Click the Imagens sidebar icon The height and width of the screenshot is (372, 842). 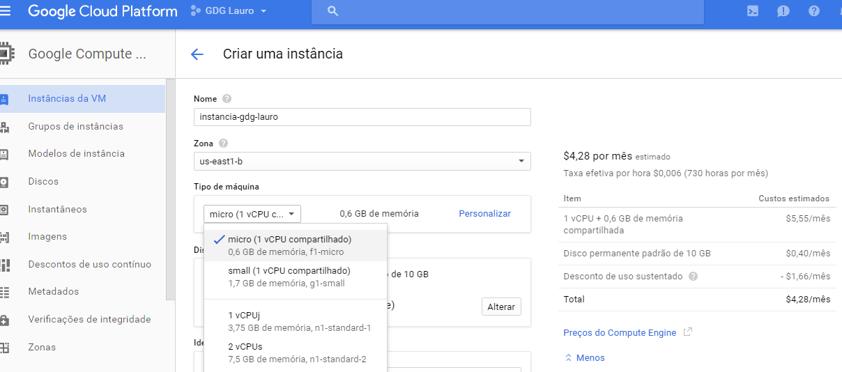click(x=4, y=237)
